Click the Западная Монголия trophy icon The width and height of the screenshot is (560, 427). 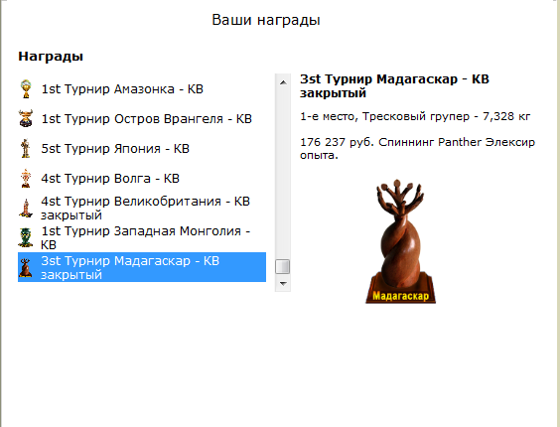(26, 237)
